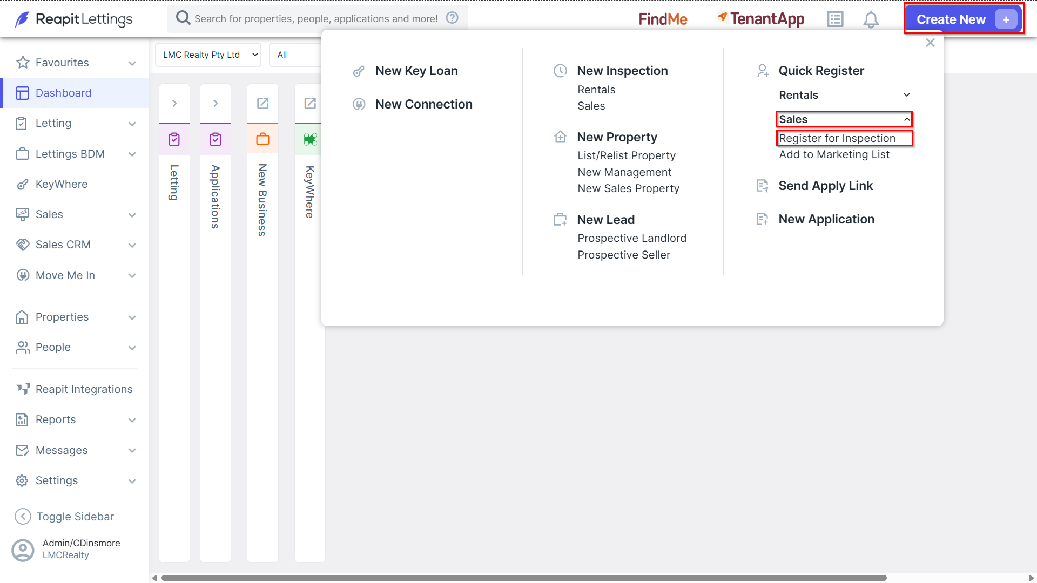This screenshot has width=1037, height=583.
Task: Choose Sales under New Inspection
Action: [x=591, y=106]
